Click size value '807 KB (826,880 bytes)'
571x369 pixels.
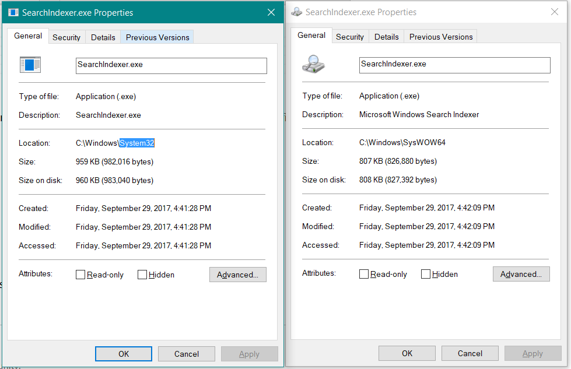(398, 161)
